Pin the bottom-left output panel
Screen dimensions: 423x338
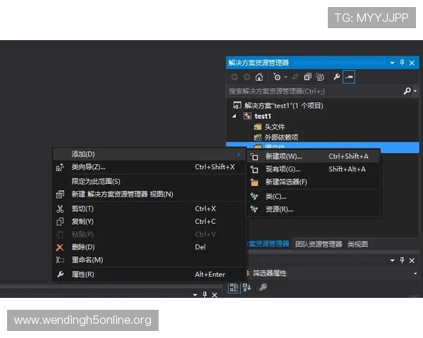pyautogui.click(x=204, y=294)
